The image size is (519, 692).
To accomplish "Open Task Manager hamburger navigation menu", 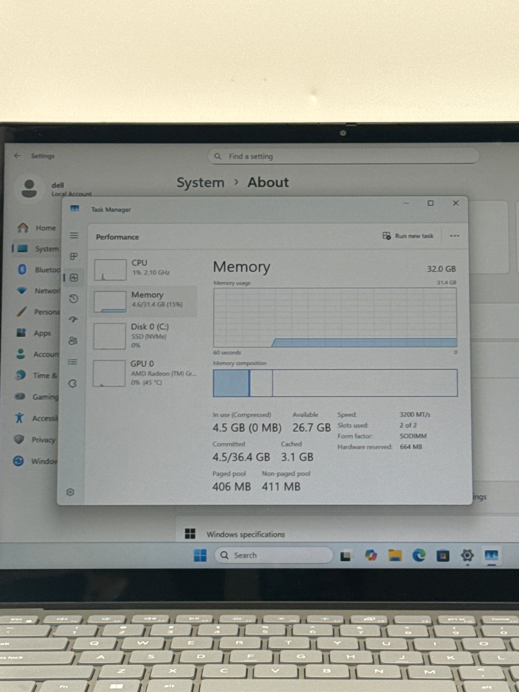I will [x=74, y=235].
